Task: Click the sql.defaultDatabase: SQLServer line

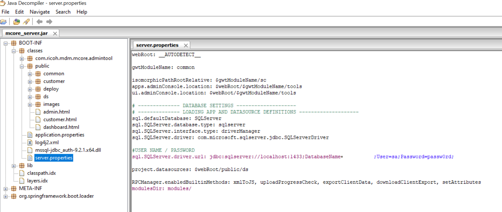Action: [176, 118]
